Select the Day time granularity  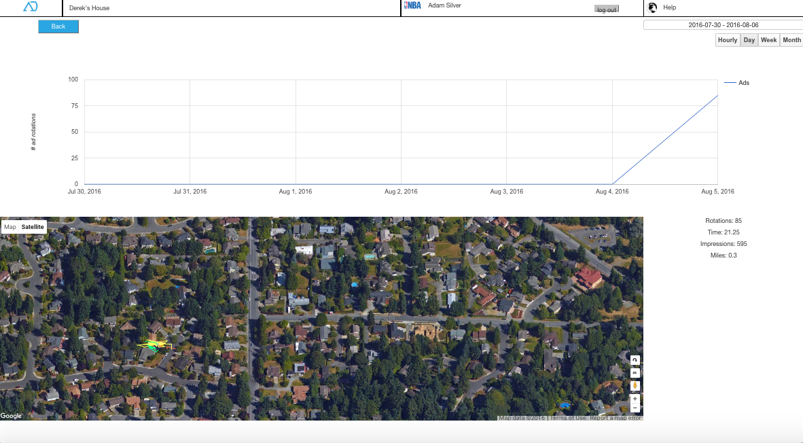[749, 40]
